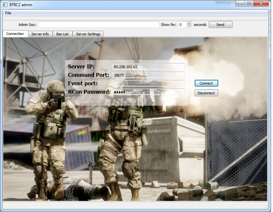
Task: Click the Server IP field
Action: pos(149,66)
